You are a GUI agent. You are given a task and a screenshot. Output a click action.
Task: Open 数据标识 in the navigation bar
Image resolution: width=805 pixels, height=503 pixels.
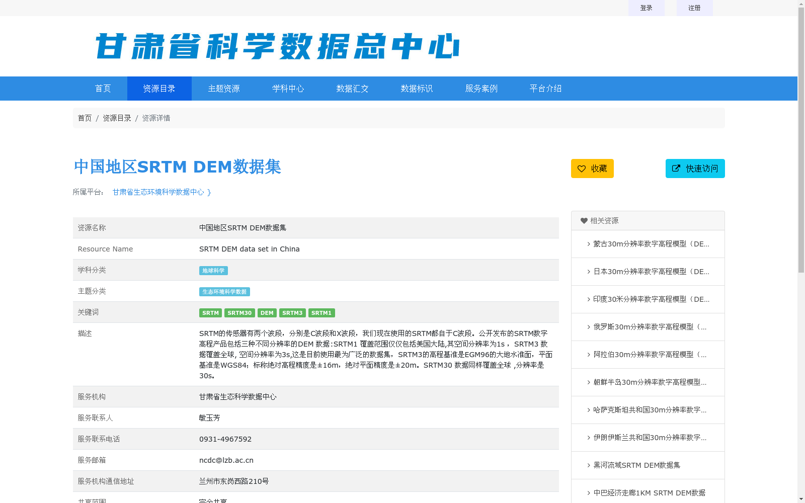pyautogui.click(x=417, y=89)
